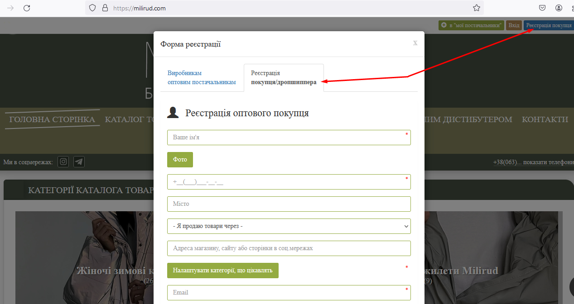Bookmark this page using the star icon
Screen dimensions: 574x304
[x=476, y=8]
